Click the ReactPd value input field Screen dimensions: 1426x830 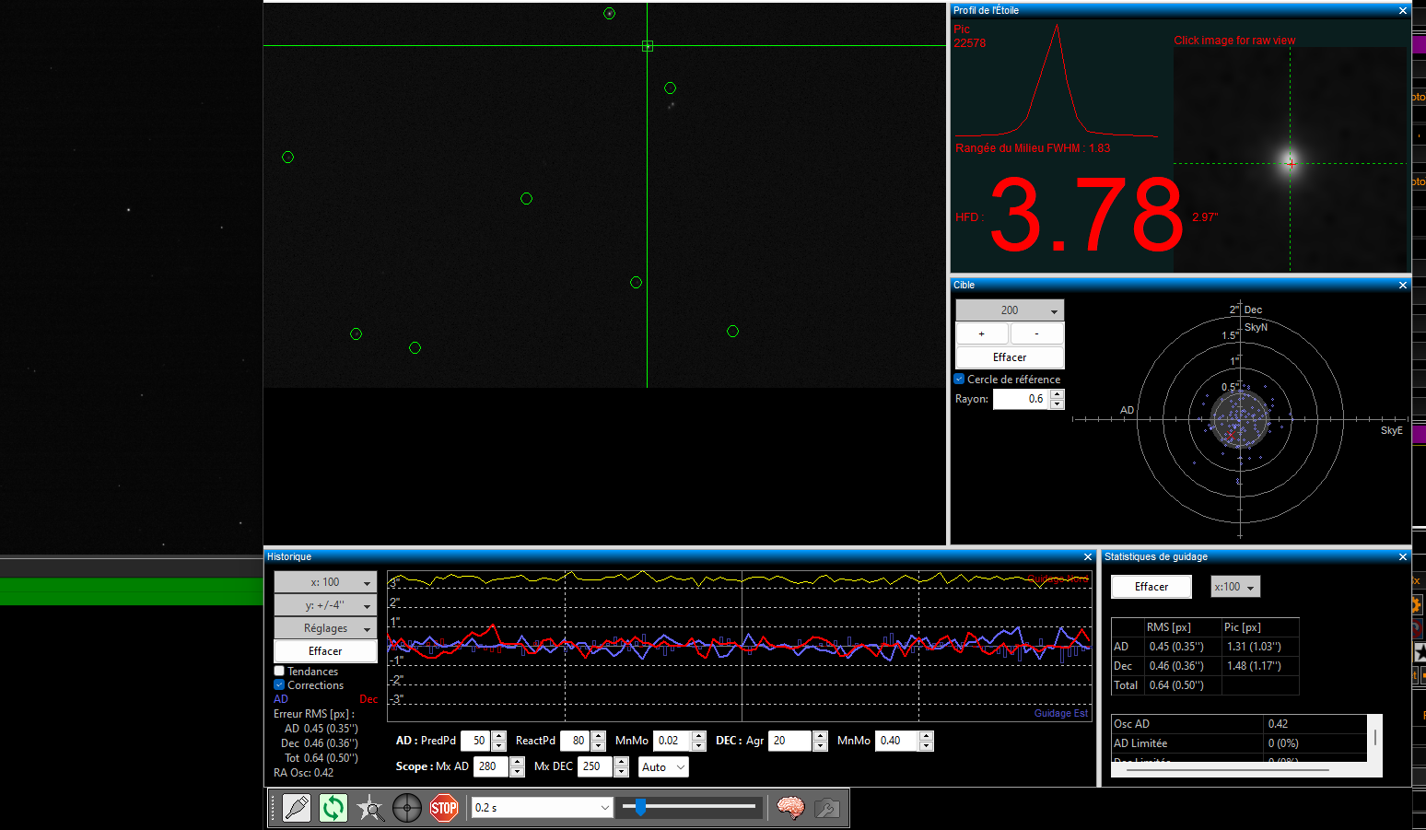pos(576,741)
